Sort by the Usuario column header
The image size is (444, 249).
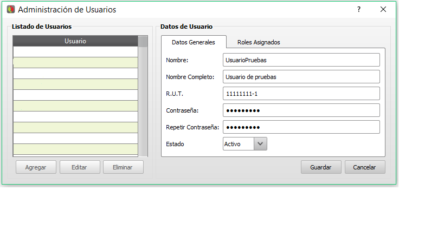(x=75, y=41)
